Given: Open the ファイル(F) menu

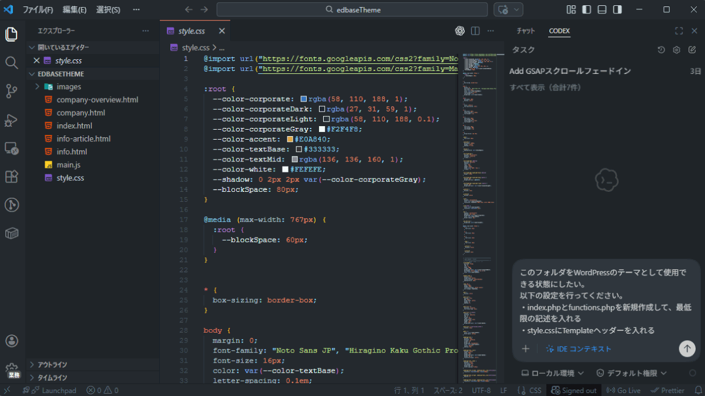Looking at the screenshot, I should click(x=38, y=10).
